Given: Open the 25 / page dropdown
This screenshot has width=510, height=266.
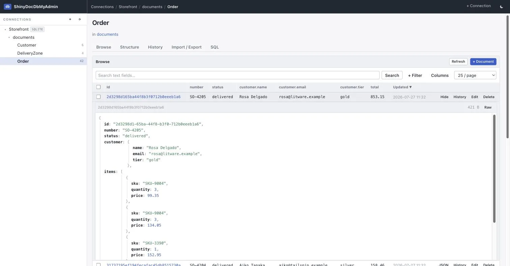Looking at the screenshot, I should (475, 75).
